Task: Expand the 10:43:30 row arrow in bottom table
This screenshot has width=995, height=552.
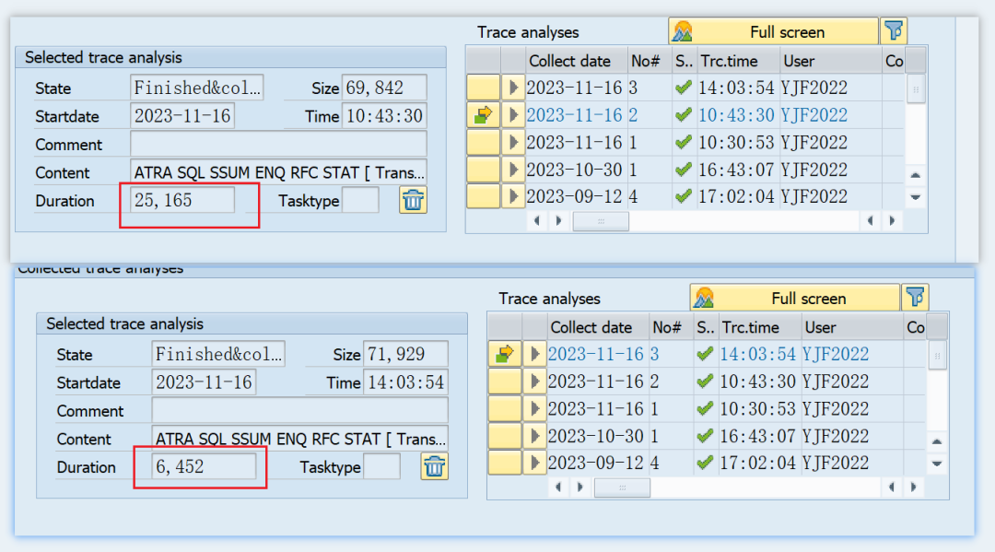Action: coord(535,382)
